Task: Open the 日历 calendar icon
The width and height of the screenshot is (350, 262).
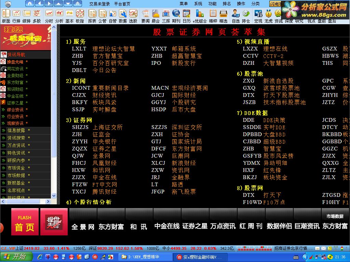Action: pyautogui.click(x=186, y=16)
